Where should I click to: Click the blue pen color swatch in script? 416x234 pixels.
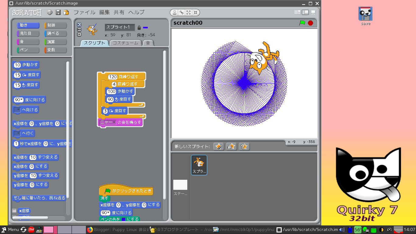[x=123, y=219]
